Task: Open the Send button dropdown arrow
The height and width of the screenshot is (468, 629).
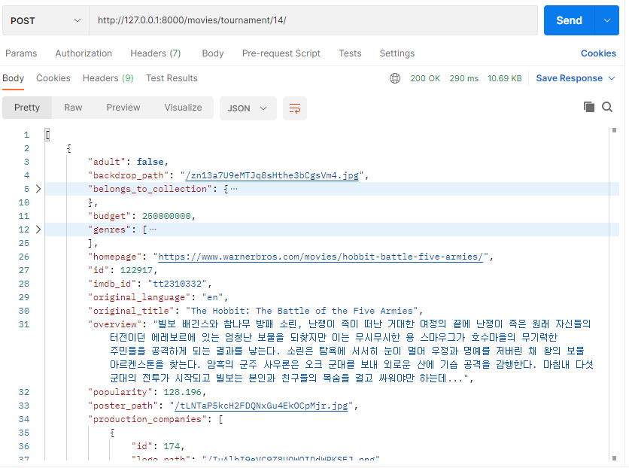Action: pyautogui.click(x=607, y=20)
